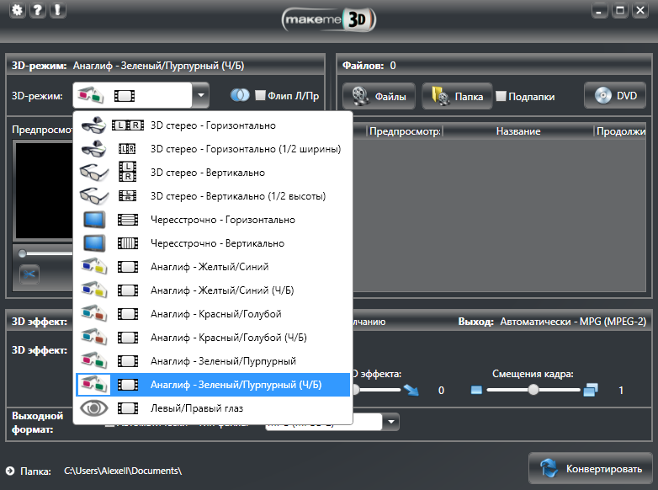Click the disc icon on DVD button

[602, 95]
